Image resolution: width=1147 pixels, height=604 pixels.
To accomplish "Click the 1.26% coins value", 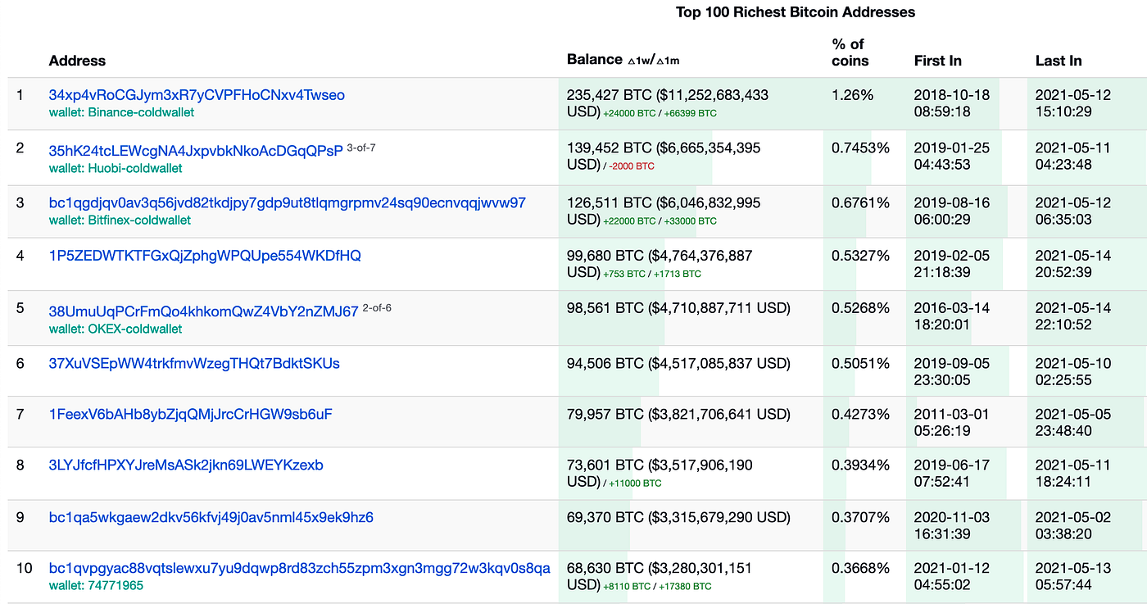I will tap(852, 95).
